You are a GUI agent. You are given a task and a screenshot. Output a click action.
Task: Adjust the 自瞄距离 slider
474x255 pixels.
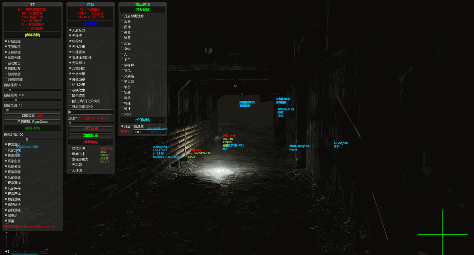click(x=33, y=100)
